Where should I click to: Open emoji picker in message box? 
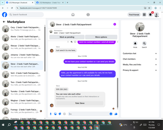111,114
